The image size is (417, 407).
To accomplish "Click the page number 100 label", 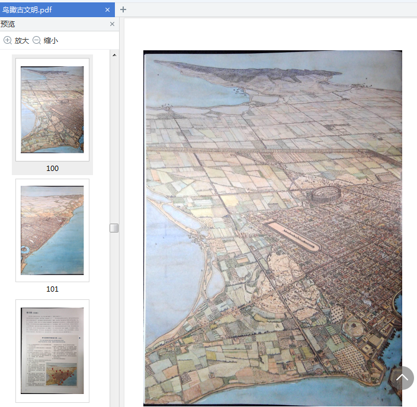I will tap(52, 169).
